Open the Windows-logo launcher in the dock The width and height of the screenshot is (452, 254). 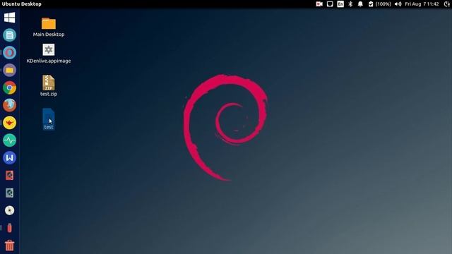[9, 18]
